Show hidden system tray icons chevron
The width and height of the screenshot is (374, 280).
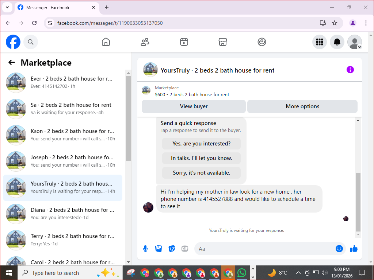coord(298,273)
